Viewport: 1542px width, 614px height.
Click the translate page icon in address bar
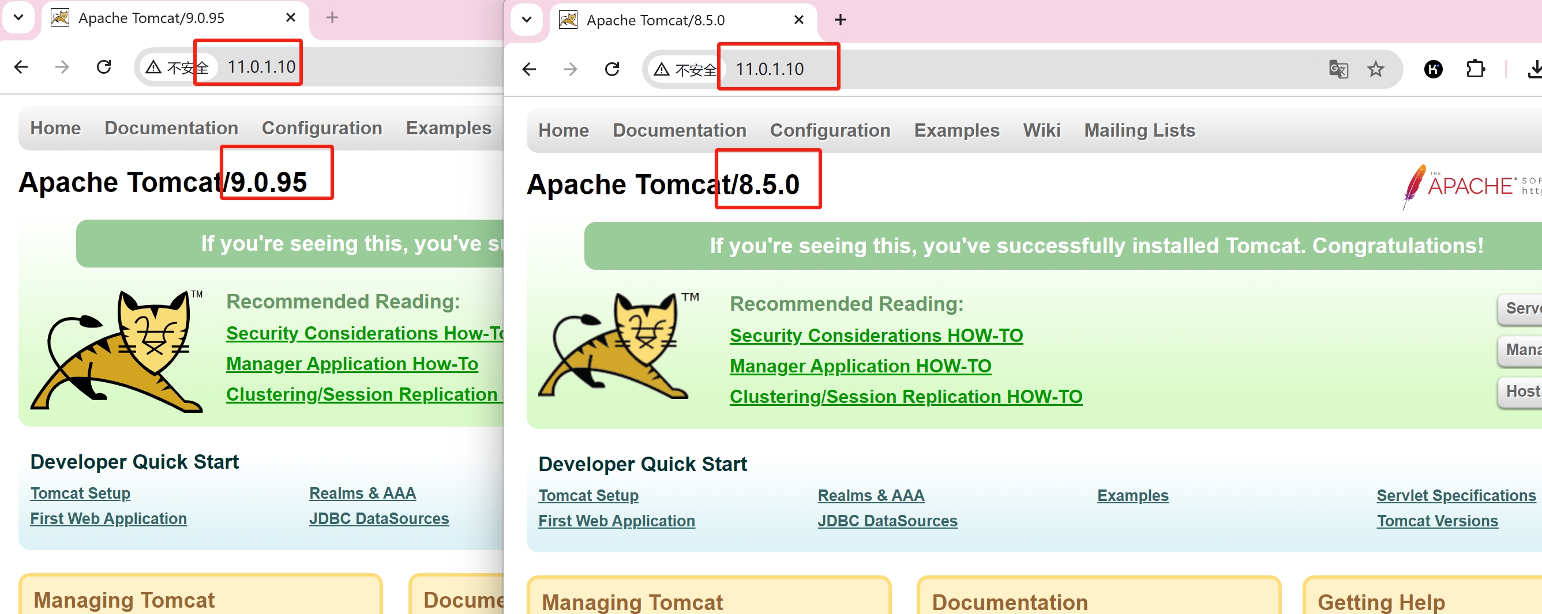[1338, 69]
